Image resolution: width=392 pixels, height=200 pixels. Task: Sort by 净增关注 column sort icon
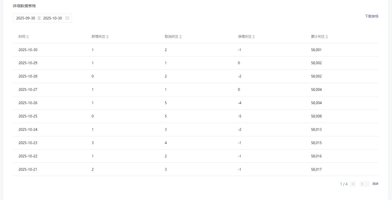[254, 37]
